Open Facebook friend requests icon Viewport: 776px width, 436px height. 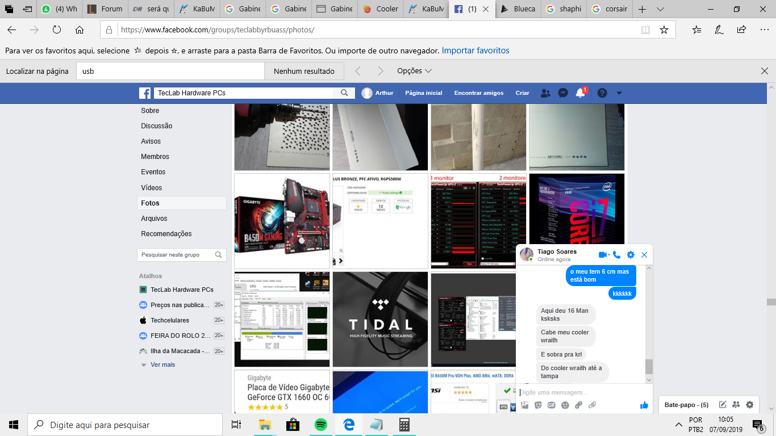pos(545,93)
